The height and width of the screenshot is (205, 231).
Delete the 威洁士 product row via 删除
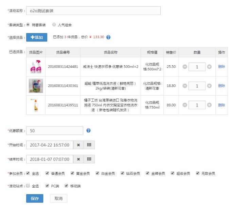[221, 67]
